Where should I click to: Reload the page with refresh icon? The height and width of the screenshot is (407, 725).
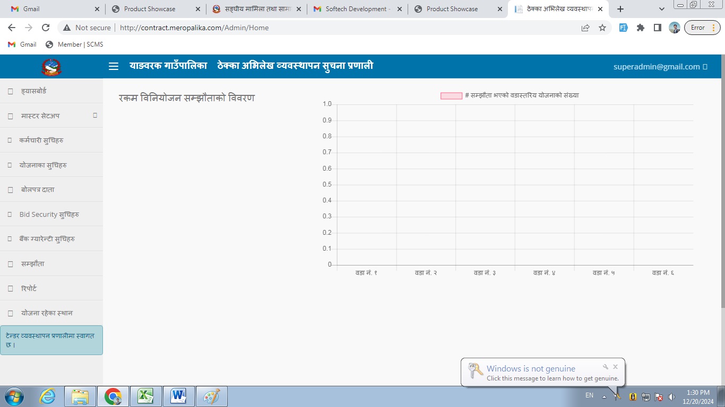pos(46,28)
